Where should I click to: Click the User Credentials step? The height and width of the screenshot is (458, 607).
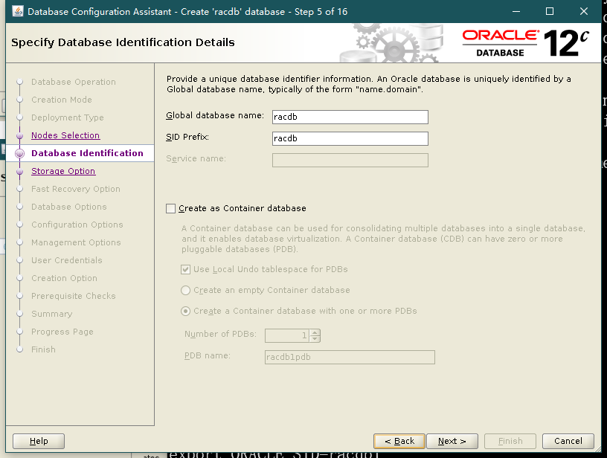point(67,260)
